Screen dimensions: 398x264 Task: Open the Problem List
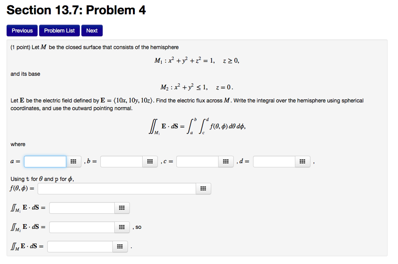(x=59, y=30)
